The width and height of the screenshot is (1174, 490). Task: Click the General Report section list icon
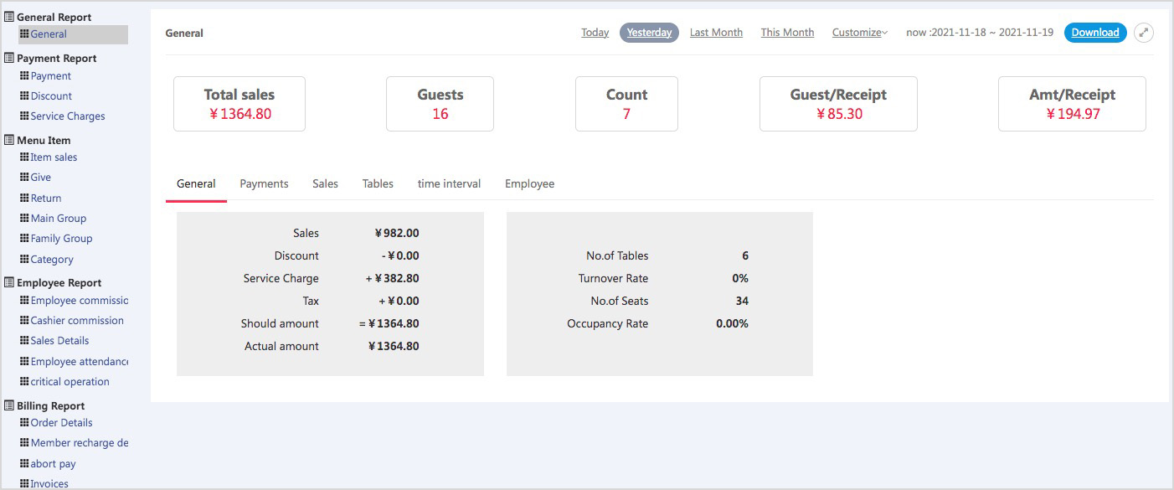9,17
